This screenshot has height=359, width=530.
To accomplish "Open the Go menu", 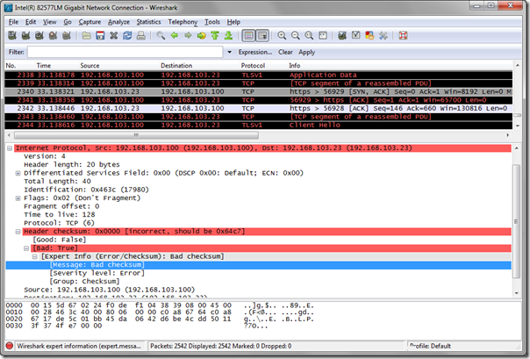I will click(x=68, y=22).
